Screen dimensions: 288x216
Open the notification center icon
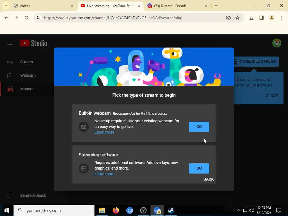point(279,210)
